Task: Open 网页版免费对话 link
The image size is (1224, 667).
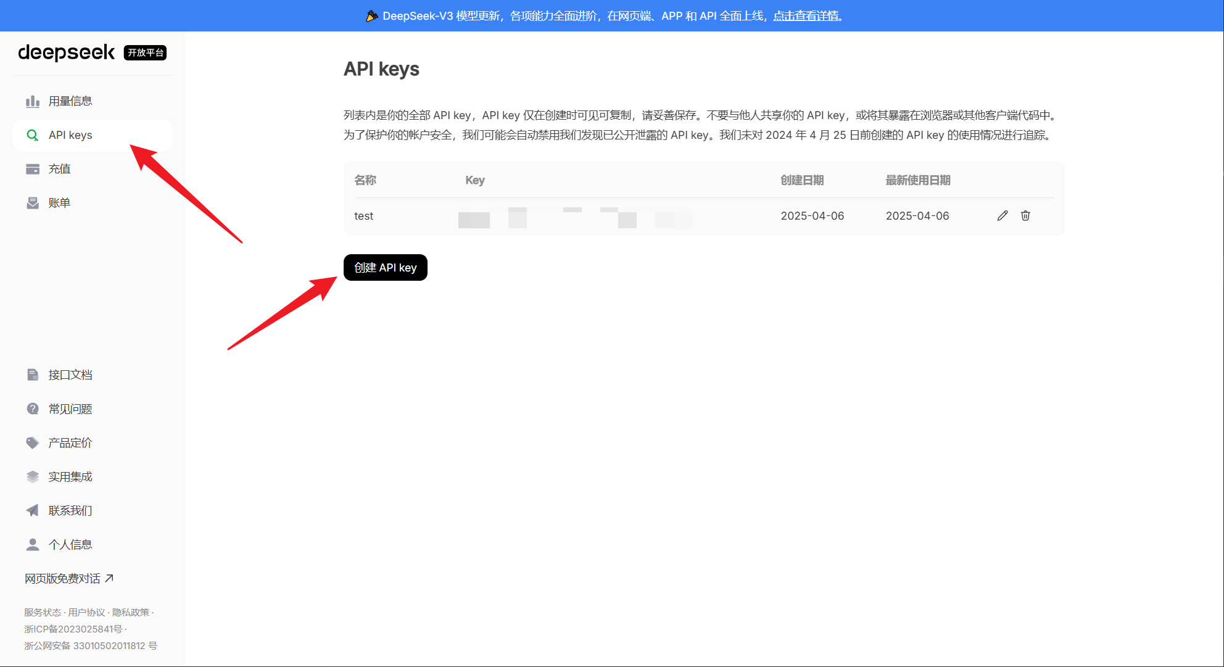Action: pyautogui.click(x=69, y=578)
